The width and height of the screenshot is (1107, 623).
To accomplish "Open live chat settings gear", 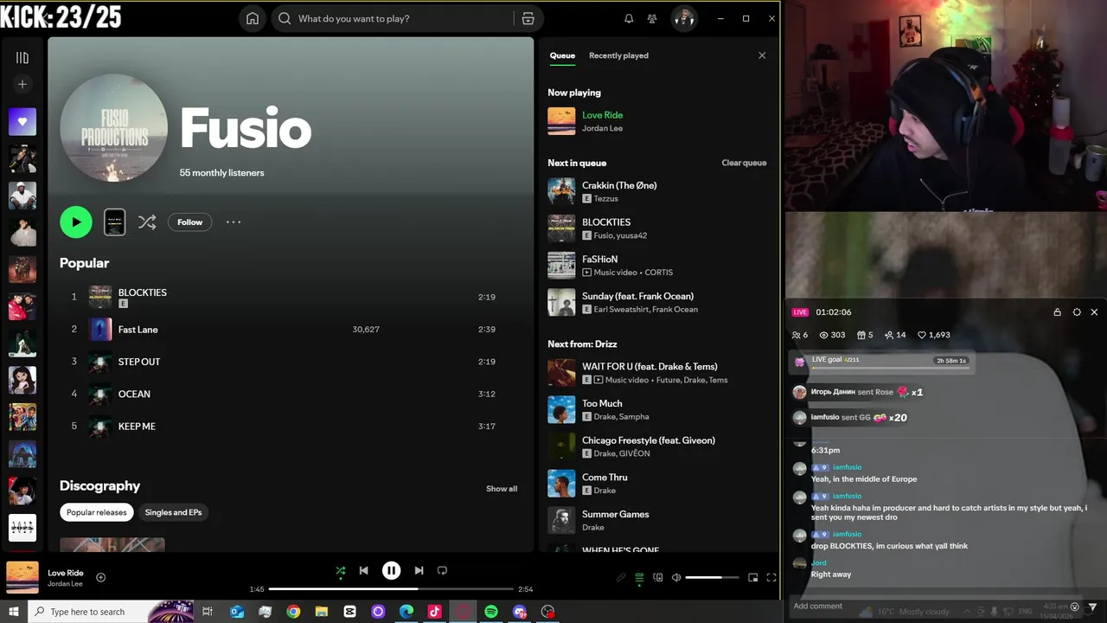I will coord(1077,312).
